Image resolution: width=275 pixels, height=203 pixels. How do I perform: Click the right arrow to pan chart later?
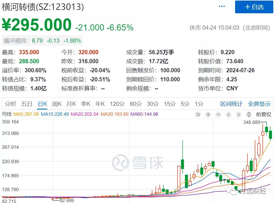[239, 115]
